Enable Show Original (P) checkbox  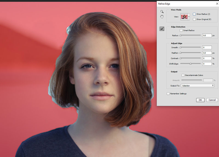[194, 19]
